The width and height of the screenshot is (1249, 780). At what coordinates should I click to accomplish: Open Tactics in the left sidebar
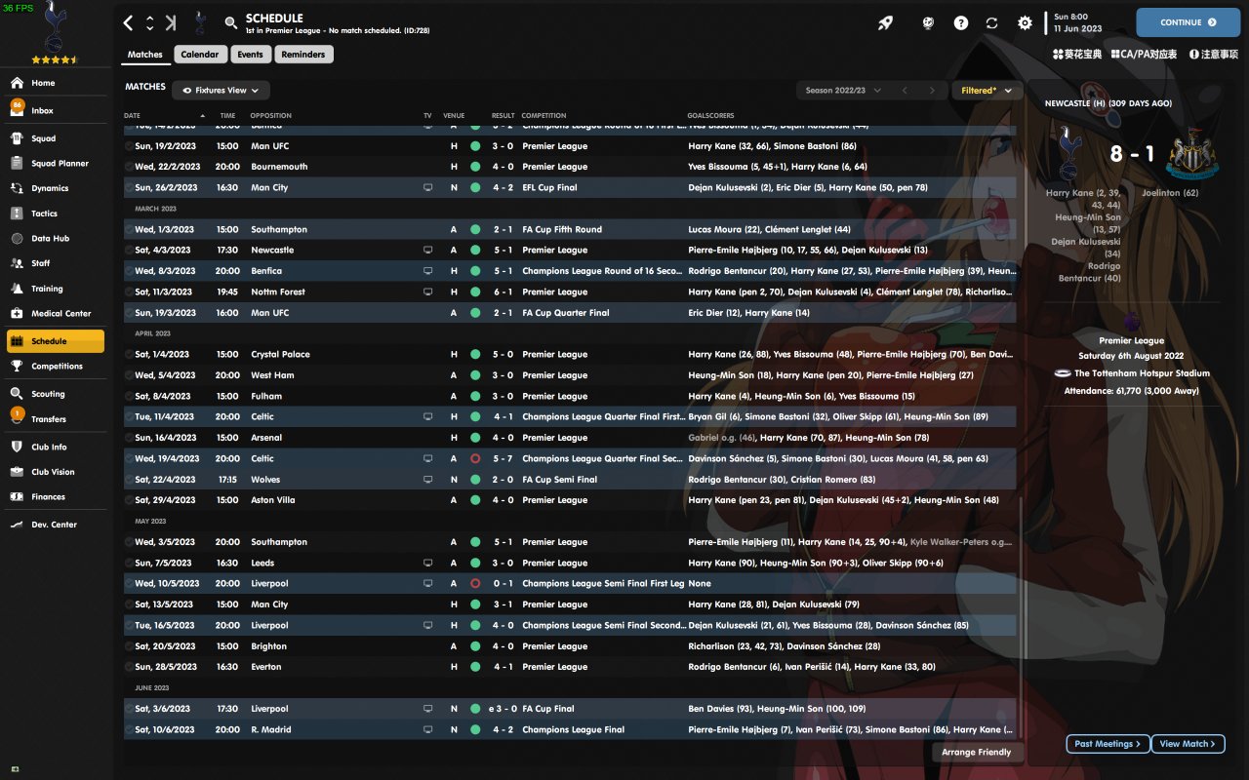tap(44, 214)
